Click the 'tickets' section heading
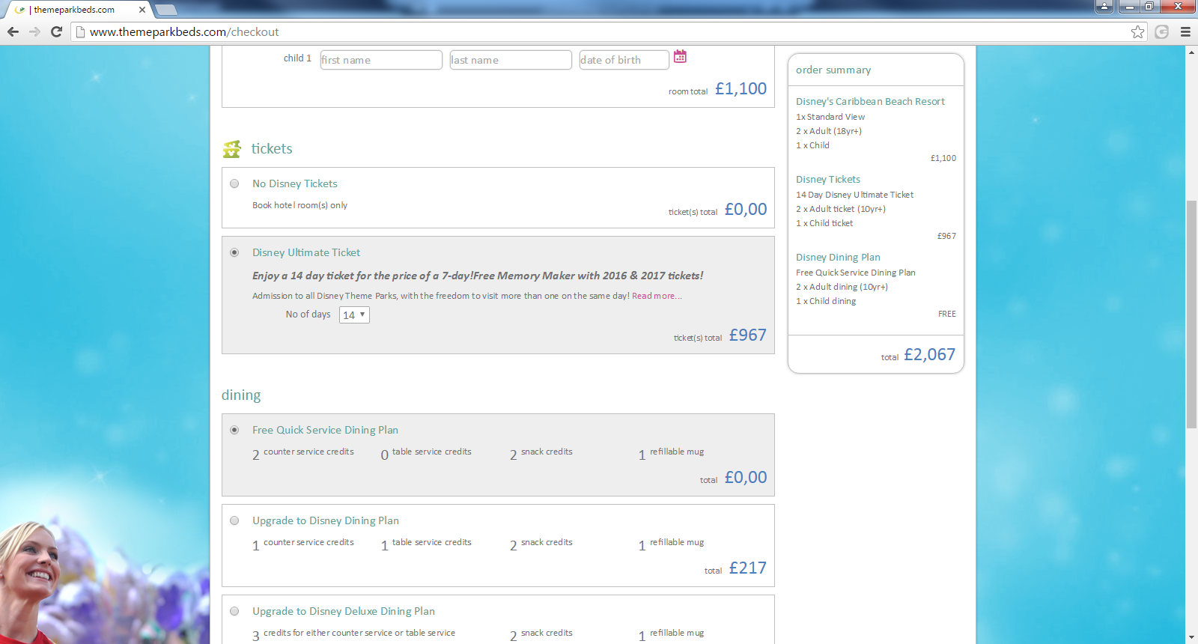 point(272,149)
